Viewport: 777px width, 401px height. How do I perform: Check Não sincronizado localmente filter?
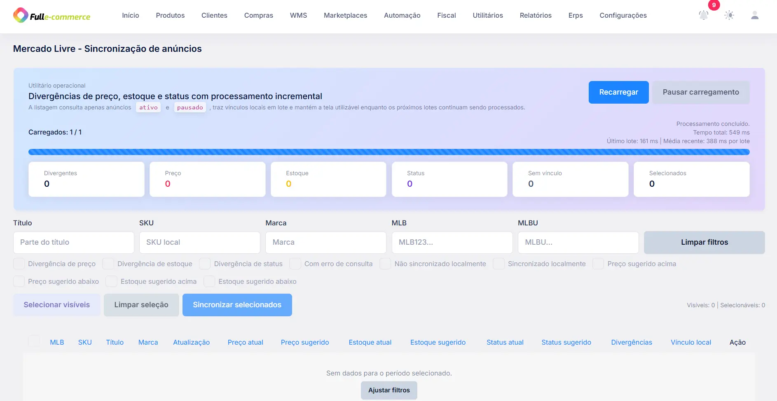[385, 264]
